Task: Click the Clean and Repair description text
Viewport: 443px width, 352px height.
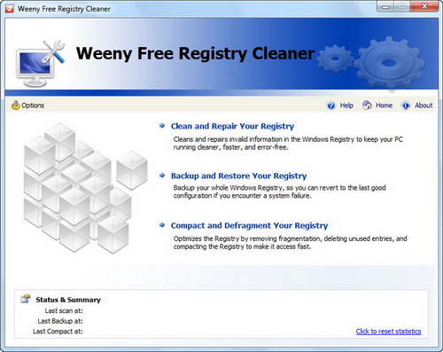Action: tap(288, 143)
